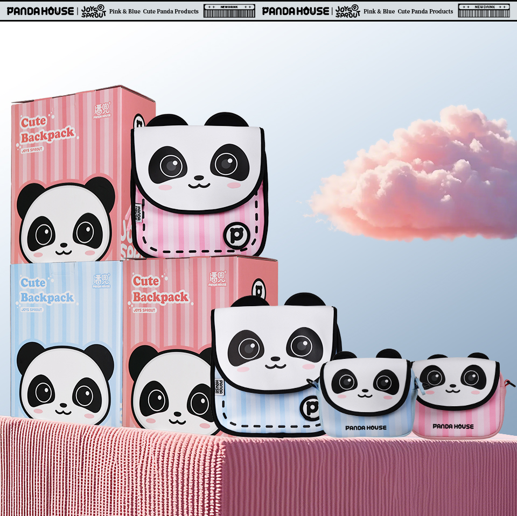Click the left barcode-style badge in banner
517x516 pixels.
[229, 11]
